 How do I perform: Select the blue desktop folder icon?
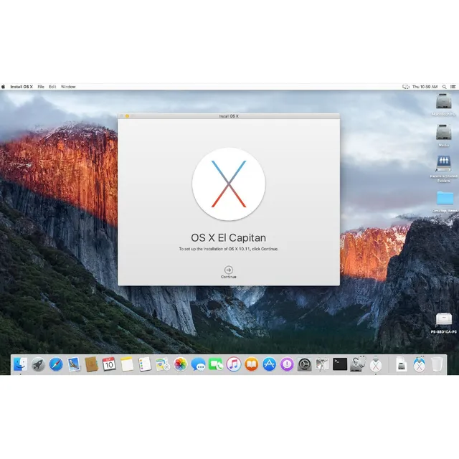445,198
